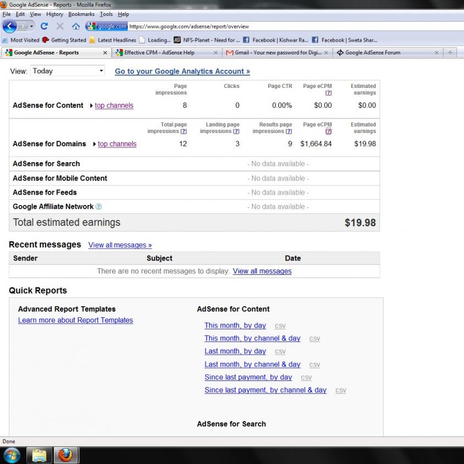Open top channels link for AdSense for Domains

click(117, 144)
